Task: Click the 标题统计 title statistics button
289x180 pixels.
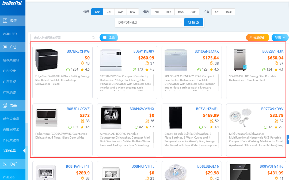Action: 257,38
